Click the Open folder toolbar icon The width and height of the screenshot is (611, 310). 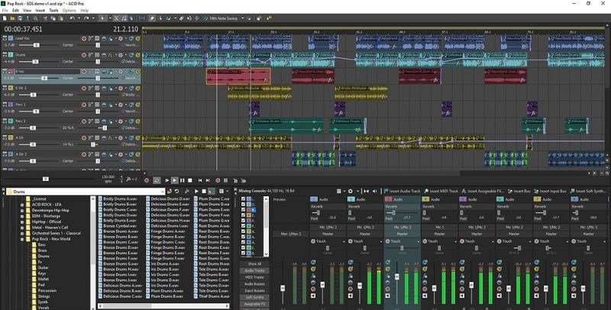pyautogui.click(x=12, y=18)
